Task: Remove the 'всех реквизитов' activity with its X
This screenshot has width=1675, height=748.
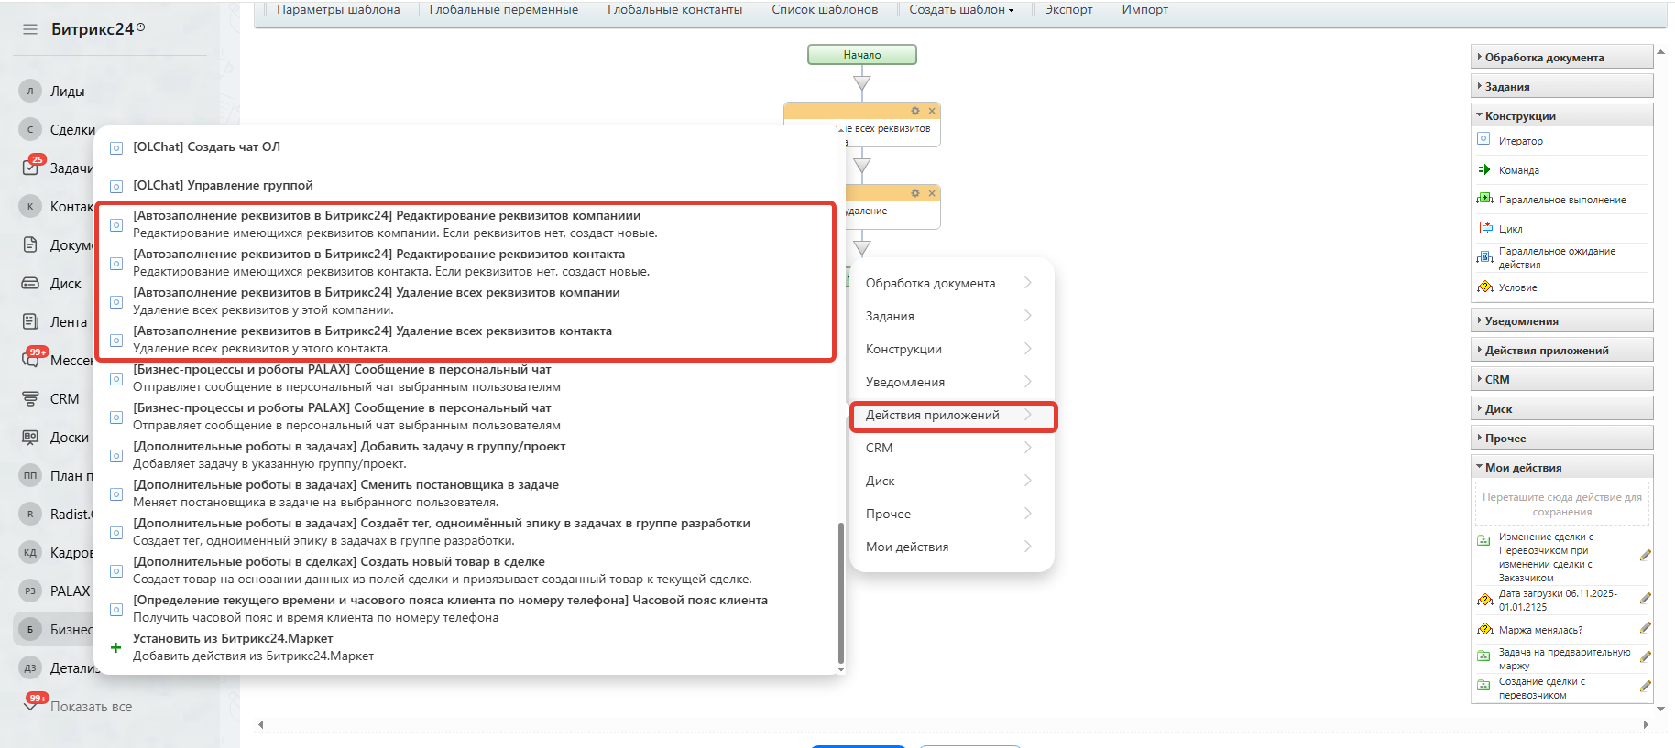Action: point(932,111)
